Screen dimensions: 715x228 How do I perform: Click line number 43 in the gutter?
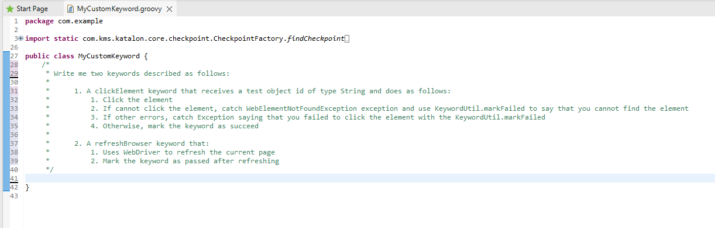tap(15, 196)
